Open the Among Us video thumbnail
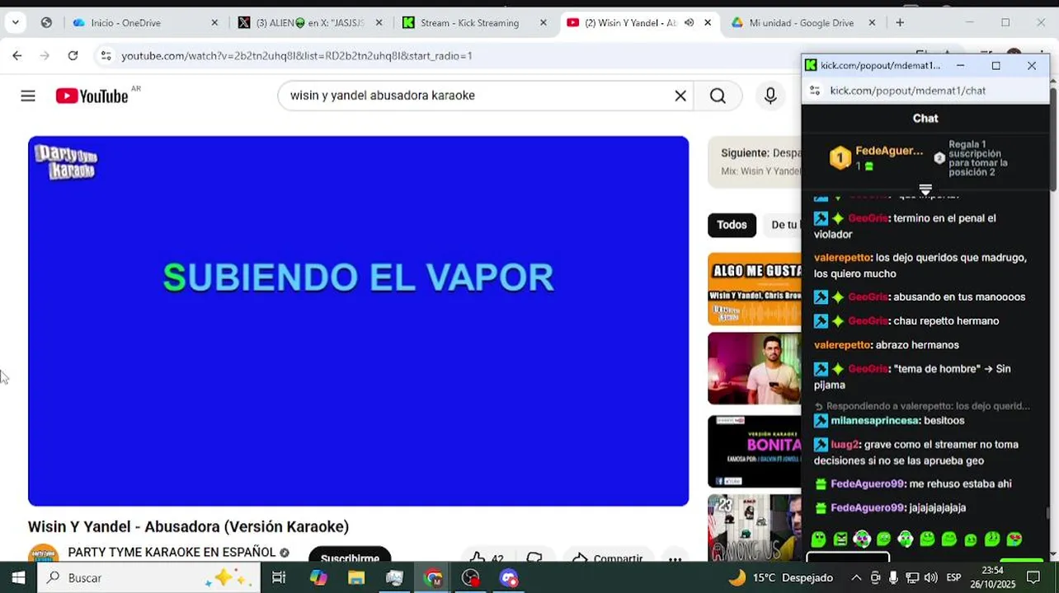This screenshot has width=1059, height=593. point(755,527)
